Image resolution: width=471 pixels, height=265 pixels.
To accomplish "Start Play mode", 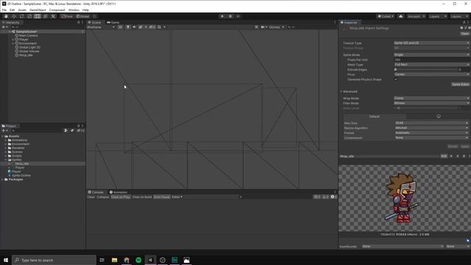I will click(222, 16).
